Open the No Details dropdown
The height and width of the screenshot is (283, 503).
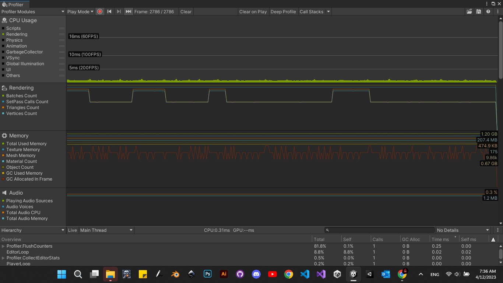[463, 230]
